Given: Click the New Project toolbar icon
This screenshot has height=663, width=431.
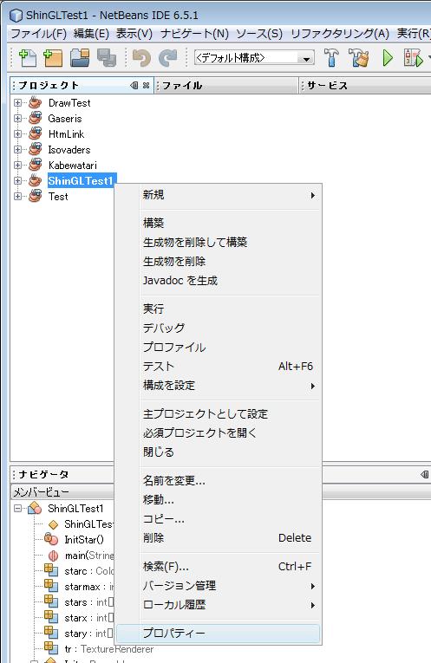Looking at the screenshot, I should (53, 58).
